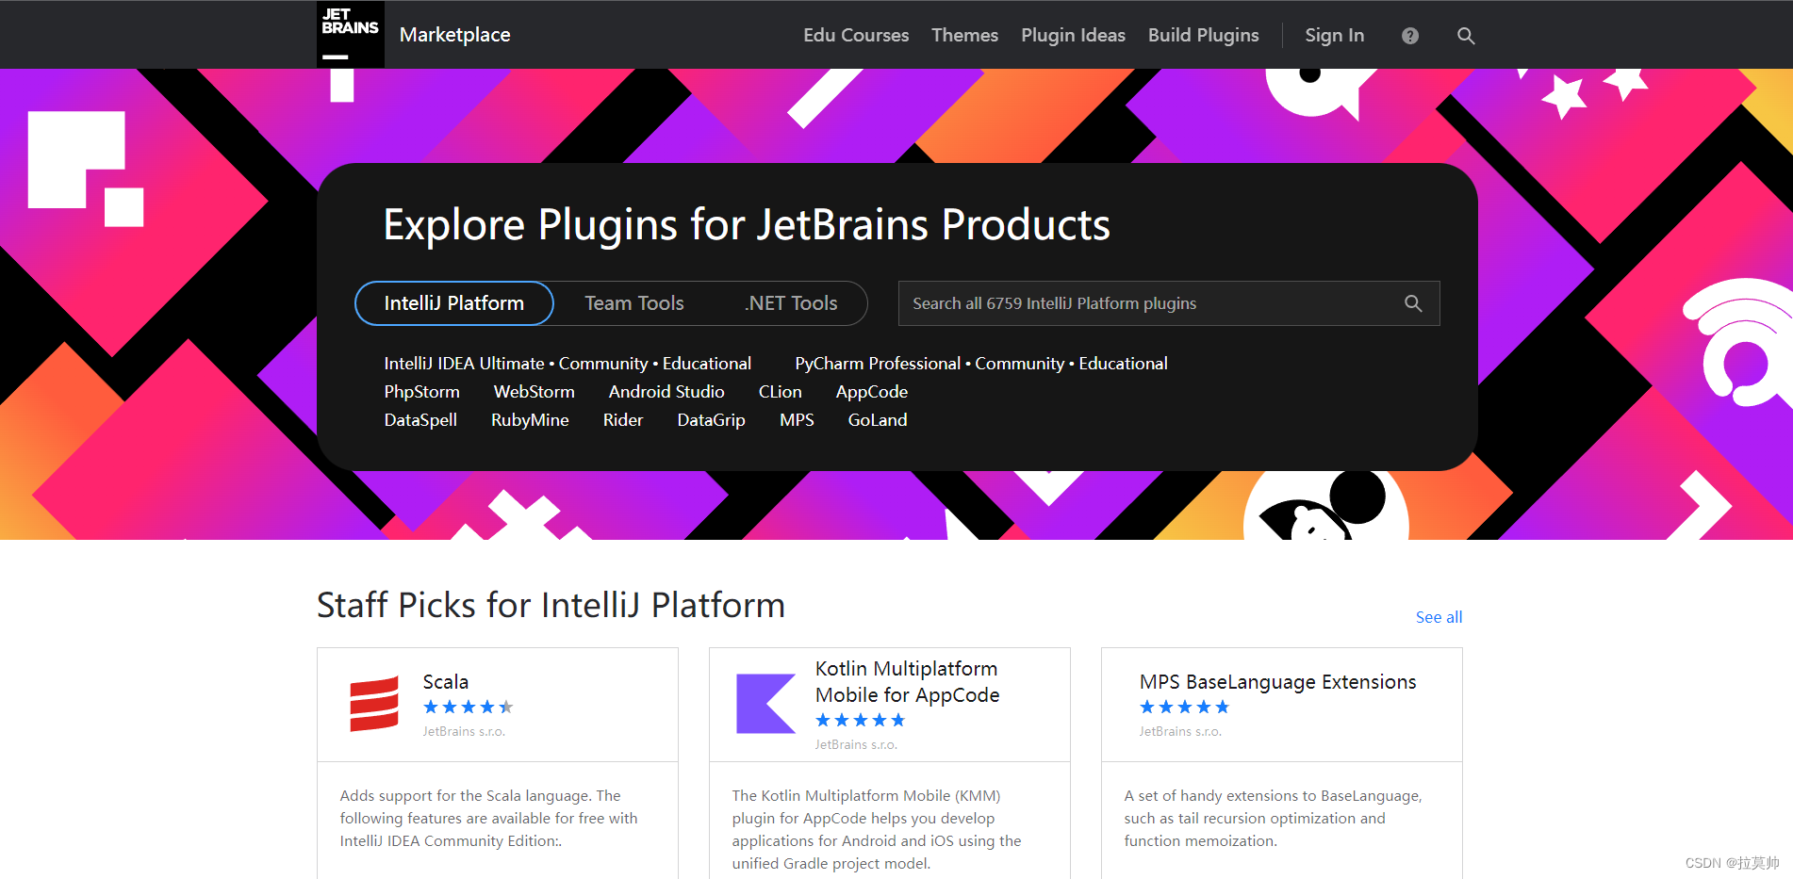Click Educational next to PyCharm

click(1123, 364)
